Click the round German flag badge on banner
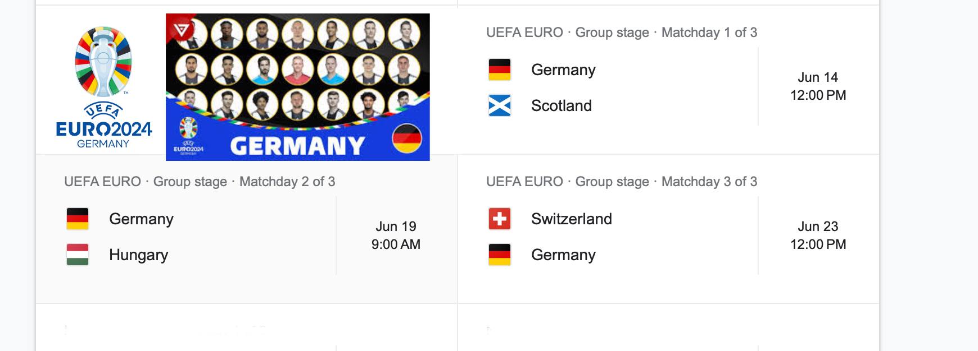This screenshot has height=351, width=978. click(407, 138)
